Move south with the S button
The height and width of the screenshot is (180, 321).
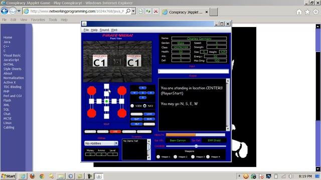tap(142, 97)
